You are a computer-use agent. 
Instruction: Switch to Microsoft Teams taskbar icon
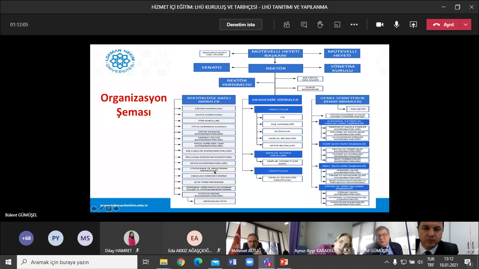coord(267,262)
